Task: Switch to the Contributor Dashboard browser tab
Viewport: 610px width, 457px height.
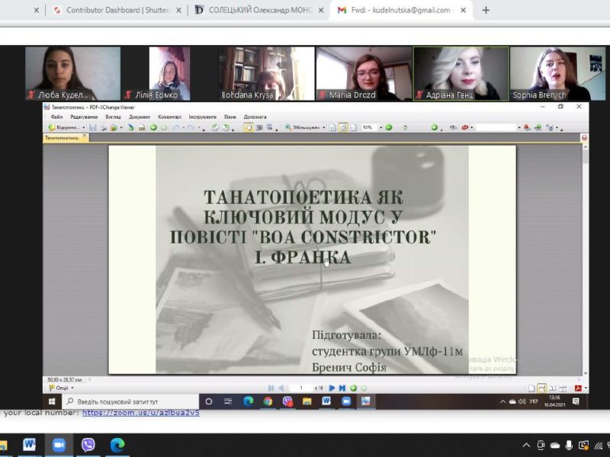Action: click(x=117, y=11)
